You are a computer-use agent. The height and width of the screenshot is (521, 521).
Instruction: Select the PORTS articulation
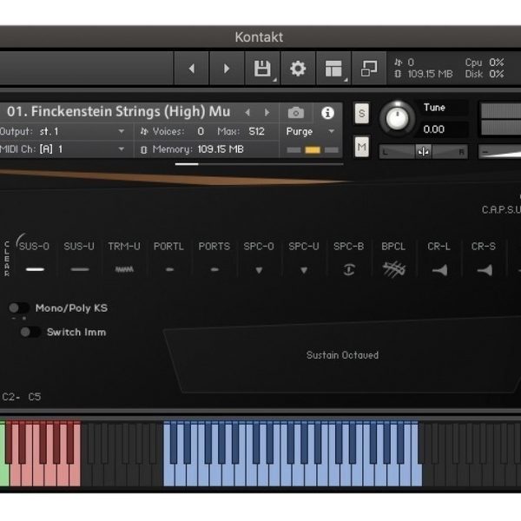click(x=214, y=259)
